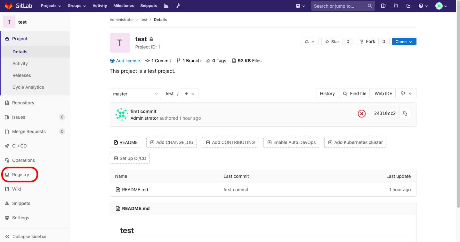This screenshot has width=460, height=242.
Task: Expand the Projects menu
Action: [x=51, y=6]
